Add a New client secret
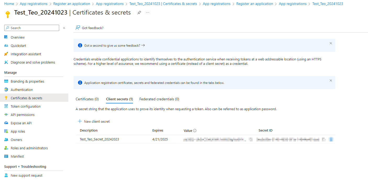368x192 pixels. [94, 121]
